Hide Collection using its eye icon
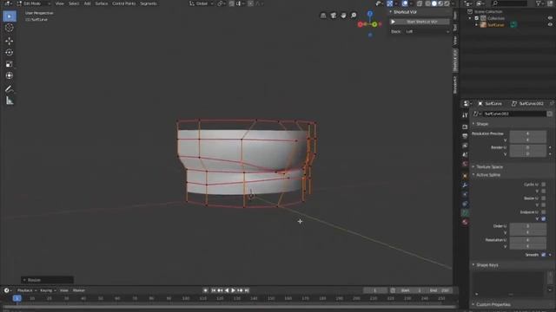The width and height of the screenshot is (556, 312). [x=550, y=18]
